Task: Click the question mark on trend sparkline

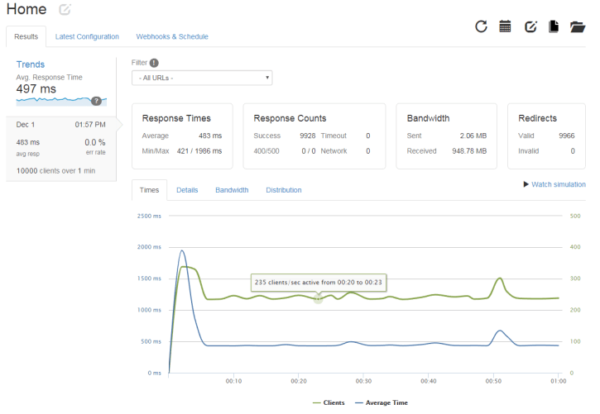Action: click(97, 101)
